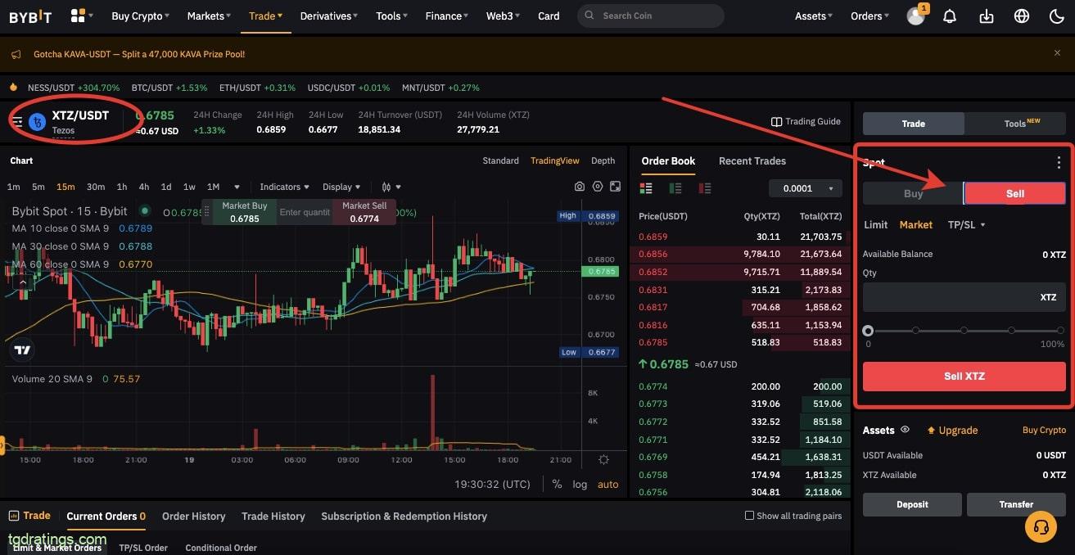This screenshot has width=1075, height=555.
Task: Toggle dark mode moon icon
Action: pyautogui.click(x=1056, y=16)
